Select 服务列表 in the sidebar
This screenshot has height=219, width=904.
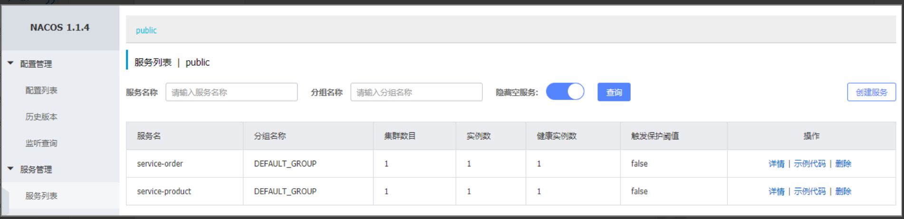[x=41, y=196]
